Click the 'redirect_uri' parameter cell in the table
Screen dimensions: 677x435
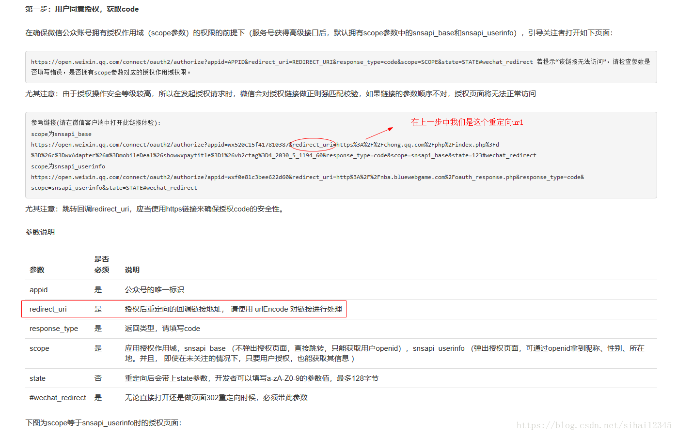tap(48, 309)
